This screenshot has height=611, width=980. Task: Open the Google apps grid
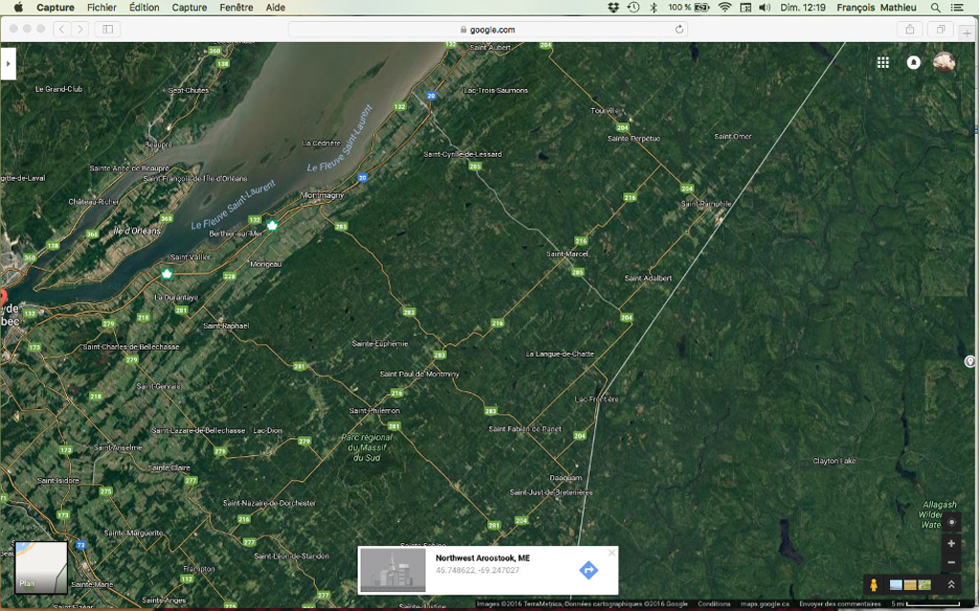(882, 62)
